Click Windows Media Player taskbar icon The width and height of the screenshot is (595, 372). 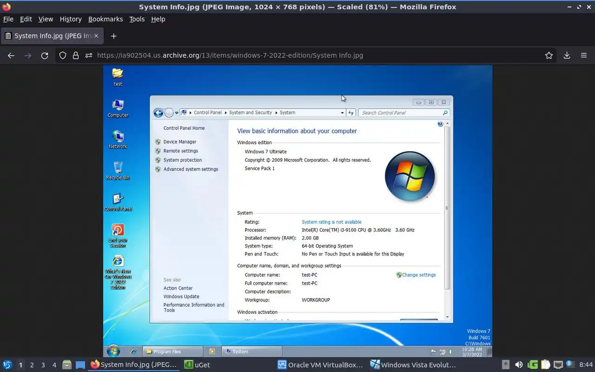tap(212, 352)
